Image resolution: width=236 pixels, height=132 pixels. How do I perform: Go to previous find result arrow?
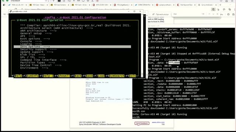tap(209, 14)
